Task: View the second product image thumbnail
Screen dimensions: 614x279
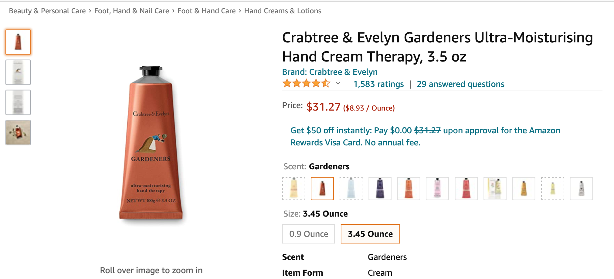Action: click(18, 72)
